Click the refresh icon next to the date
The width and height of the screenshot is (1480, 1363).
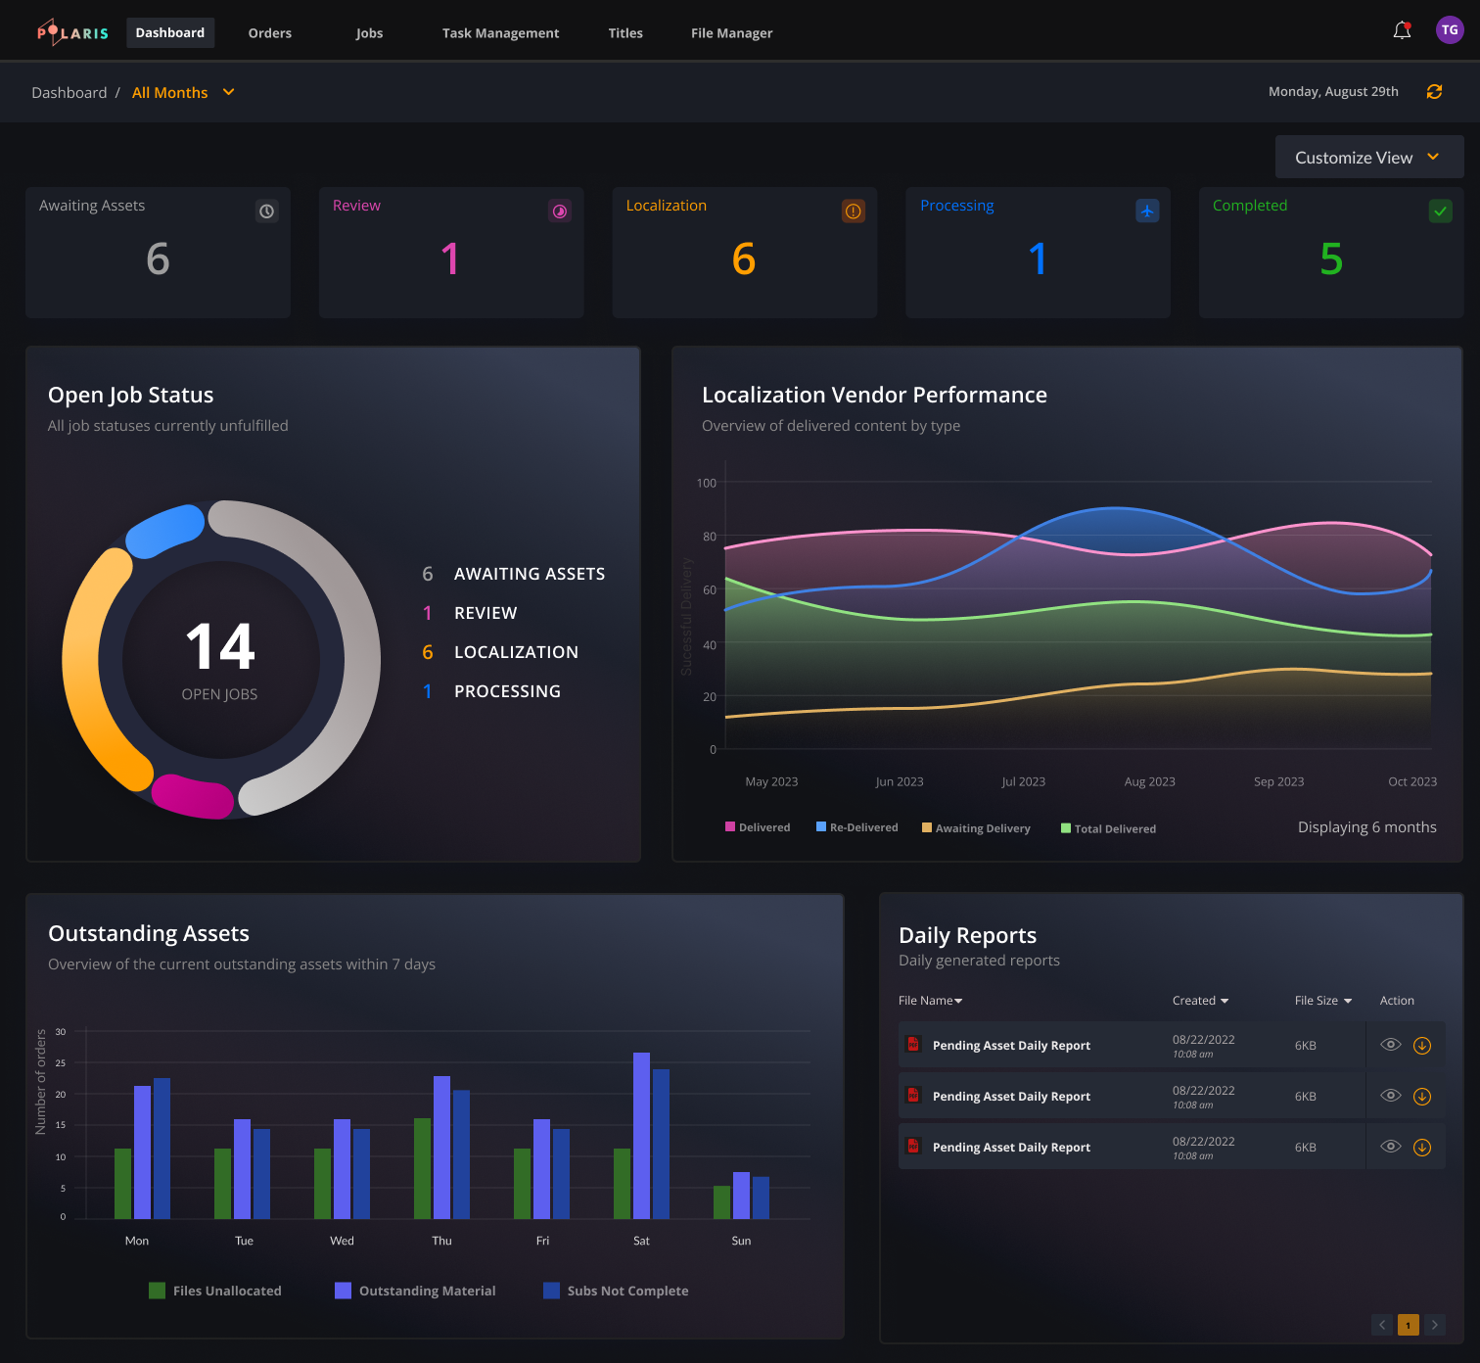pyautogui.click(x=1434, y=91)
